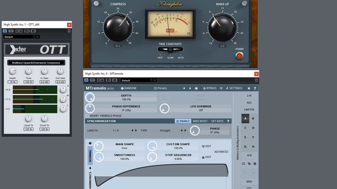
Task: Click the OTT Out Gain knob
Action: 60,72
